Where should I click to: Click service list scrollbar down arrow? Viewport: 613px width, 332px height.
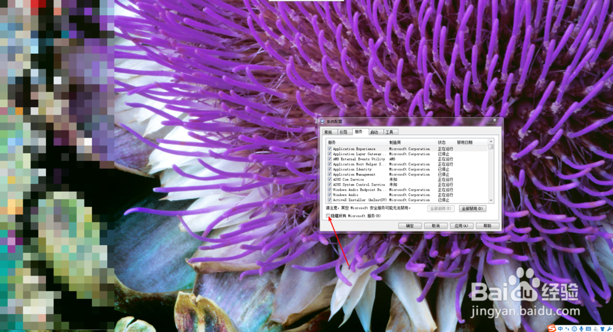click(x=491, y=200)
